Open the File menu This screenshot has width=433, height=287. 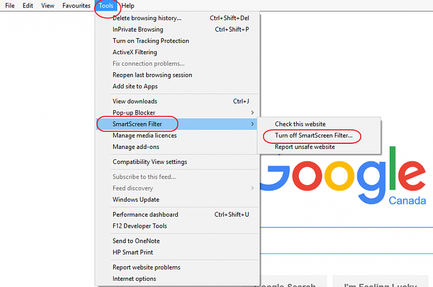[x=10, y=6]
